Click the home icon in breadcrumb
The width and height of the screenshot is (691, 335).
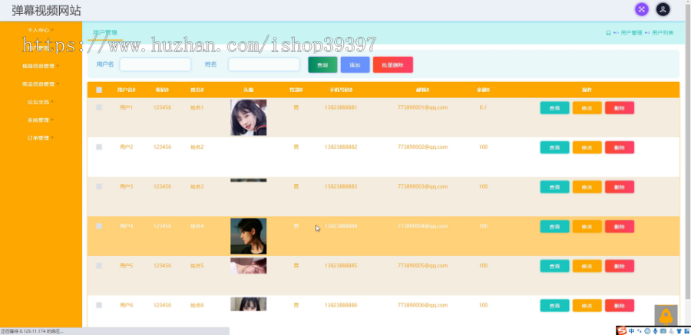(x=608, y=32)
